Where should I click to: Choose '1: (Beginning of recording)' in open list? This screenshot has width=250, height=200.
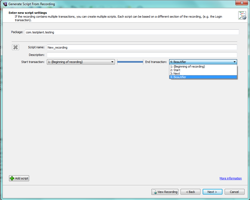(187, 66)
